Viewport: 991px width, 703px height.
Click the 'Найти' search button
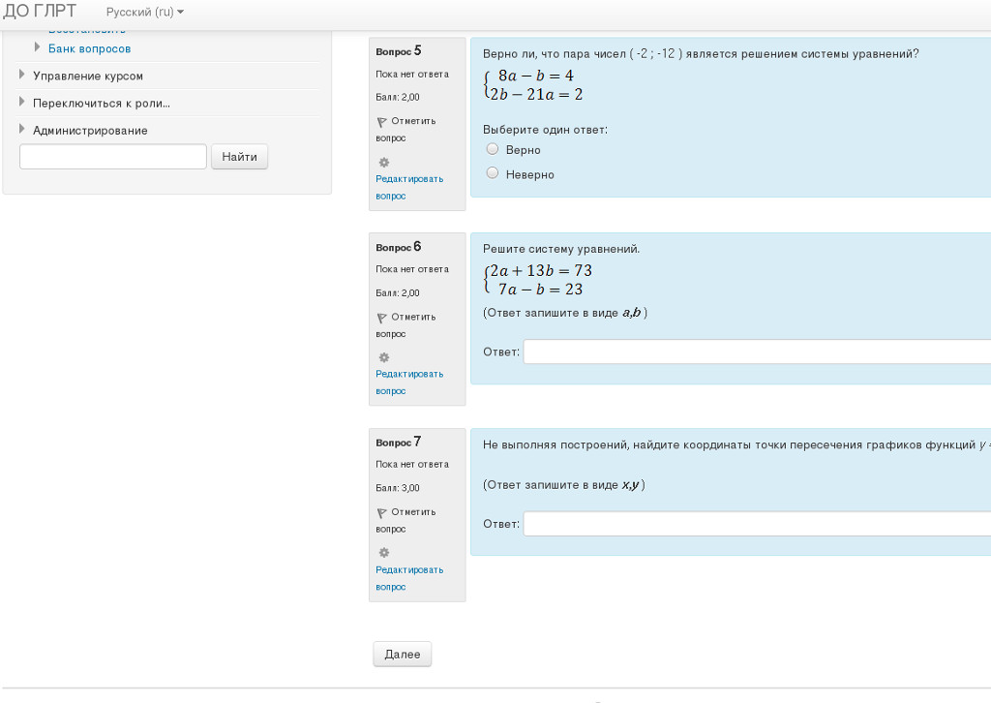point(239,157)
